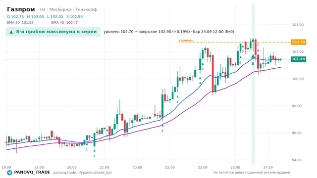The height and width of the screenshot is (178, 317).
Task: Click the Telegram logo icon
Action: click(9, 173)
